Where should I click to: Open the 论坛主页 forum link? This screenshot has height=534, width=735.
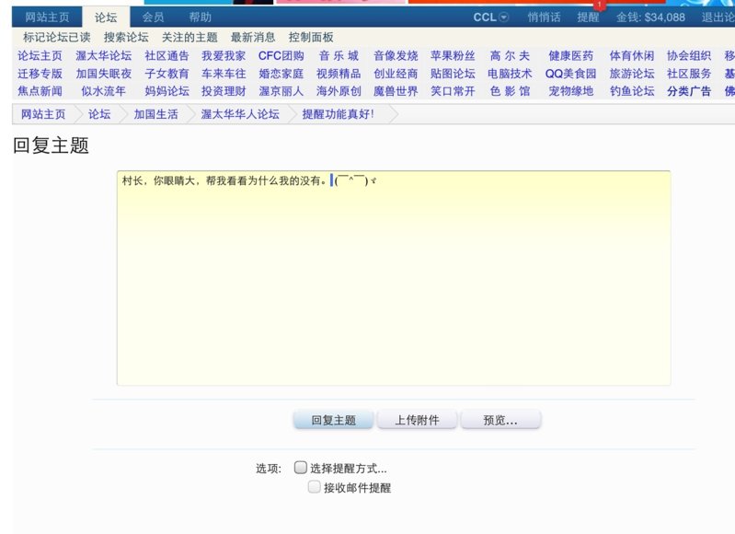(40, 56)
